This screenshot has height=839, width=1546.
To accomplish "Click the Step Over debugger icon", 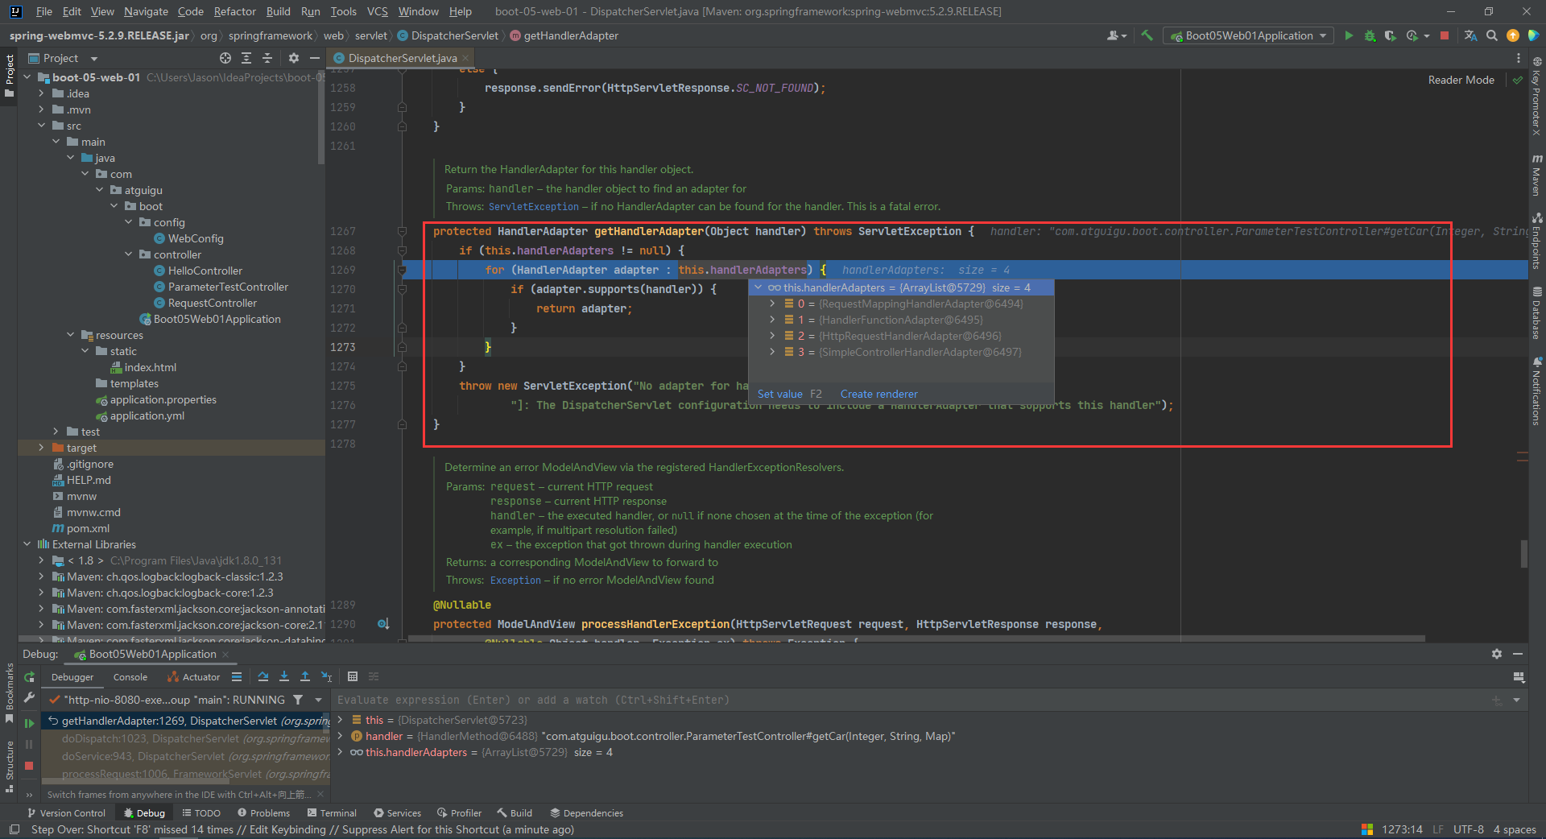I will [263, 677].
